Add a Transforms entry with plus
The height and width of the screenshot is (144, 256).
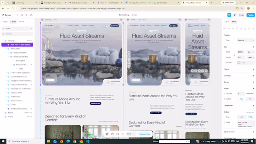click(x=253, y=106)
